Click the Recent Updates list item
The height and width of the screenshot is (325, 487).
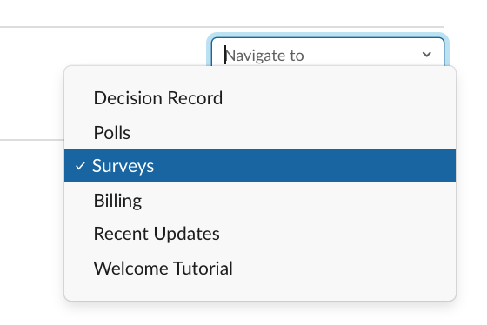[260, 234]
